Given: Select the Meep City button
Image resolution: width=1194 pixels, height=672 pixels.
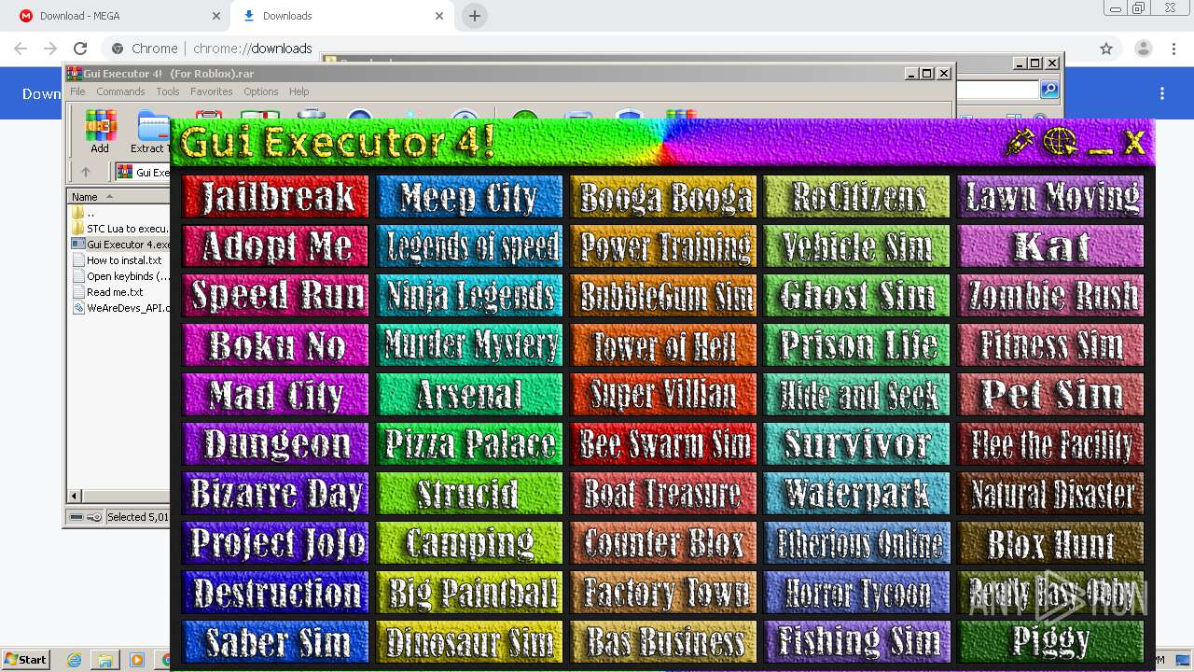Looking at the screenshot, I should point(469,197).
